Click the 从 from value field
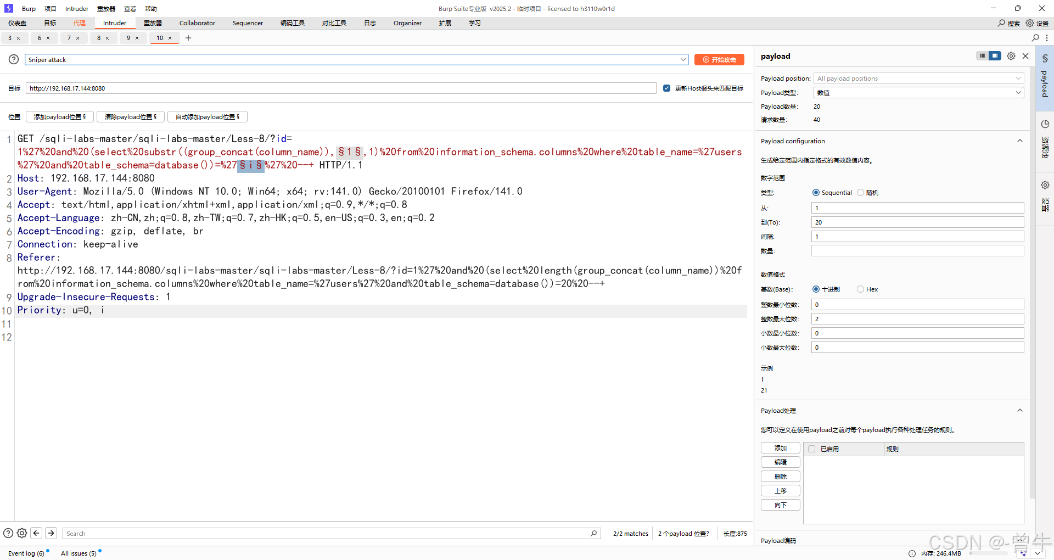Image resolution: width=1054 pixels, height=560 pixels. 918,208
